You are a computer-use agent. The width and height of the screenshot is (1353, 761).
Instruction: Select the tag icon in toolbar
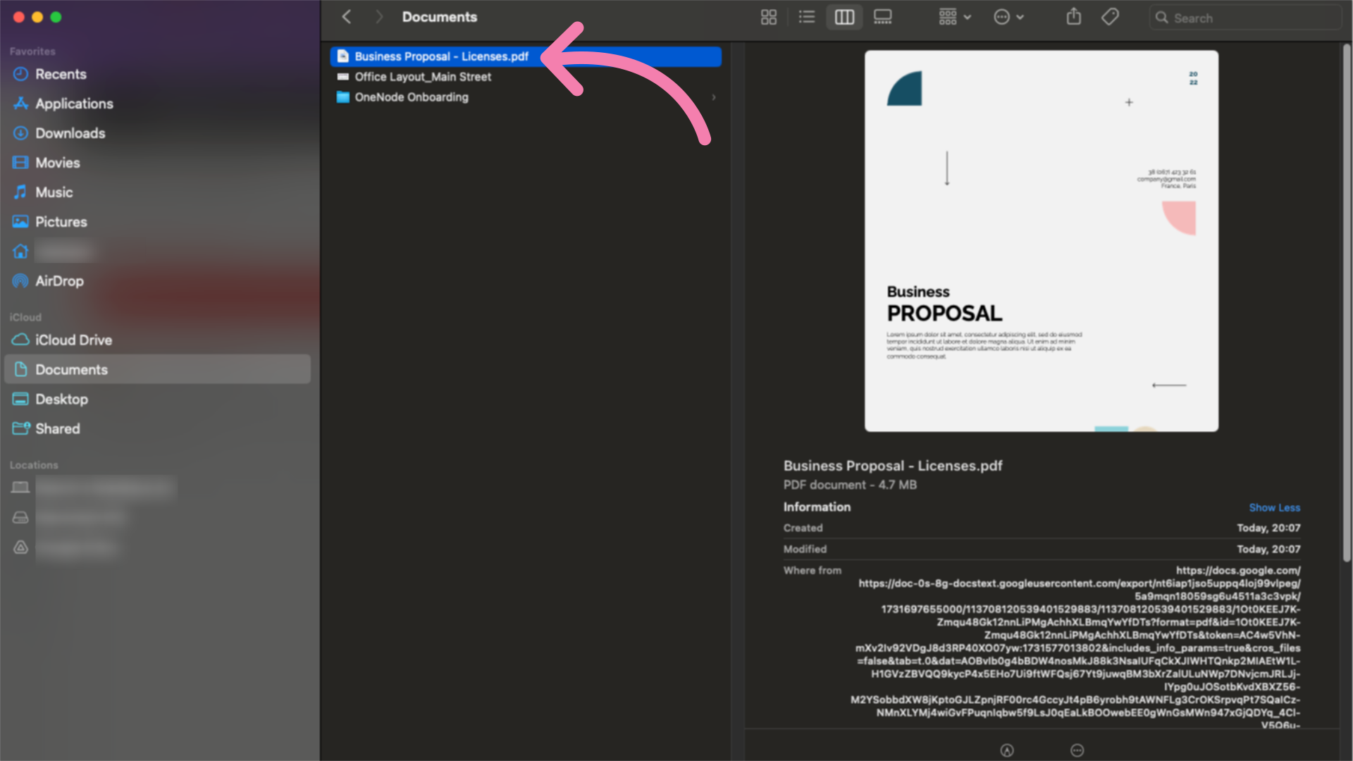[x=1111, y=17]
